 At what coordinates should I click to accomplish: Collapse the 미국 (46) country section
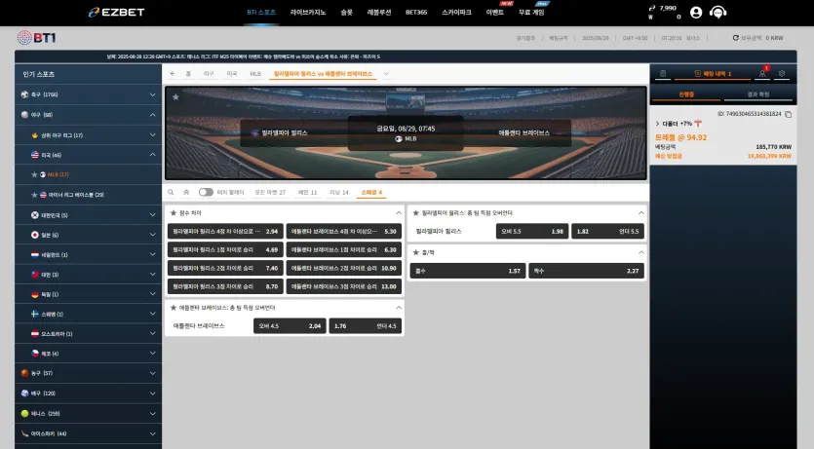[89, 155]
